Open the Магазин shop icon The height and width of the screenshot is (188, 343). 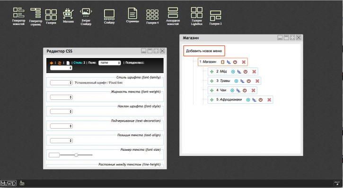click(68, 16)
